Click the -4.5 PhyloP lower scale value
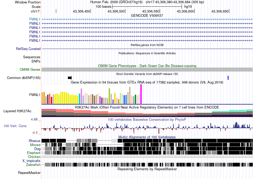The height and width of the screenshot is (179, 253). click(x=35, y=133)
